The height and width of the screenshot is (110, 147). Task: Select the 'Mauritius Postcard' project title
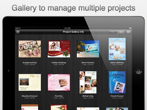tap(30, 96)
